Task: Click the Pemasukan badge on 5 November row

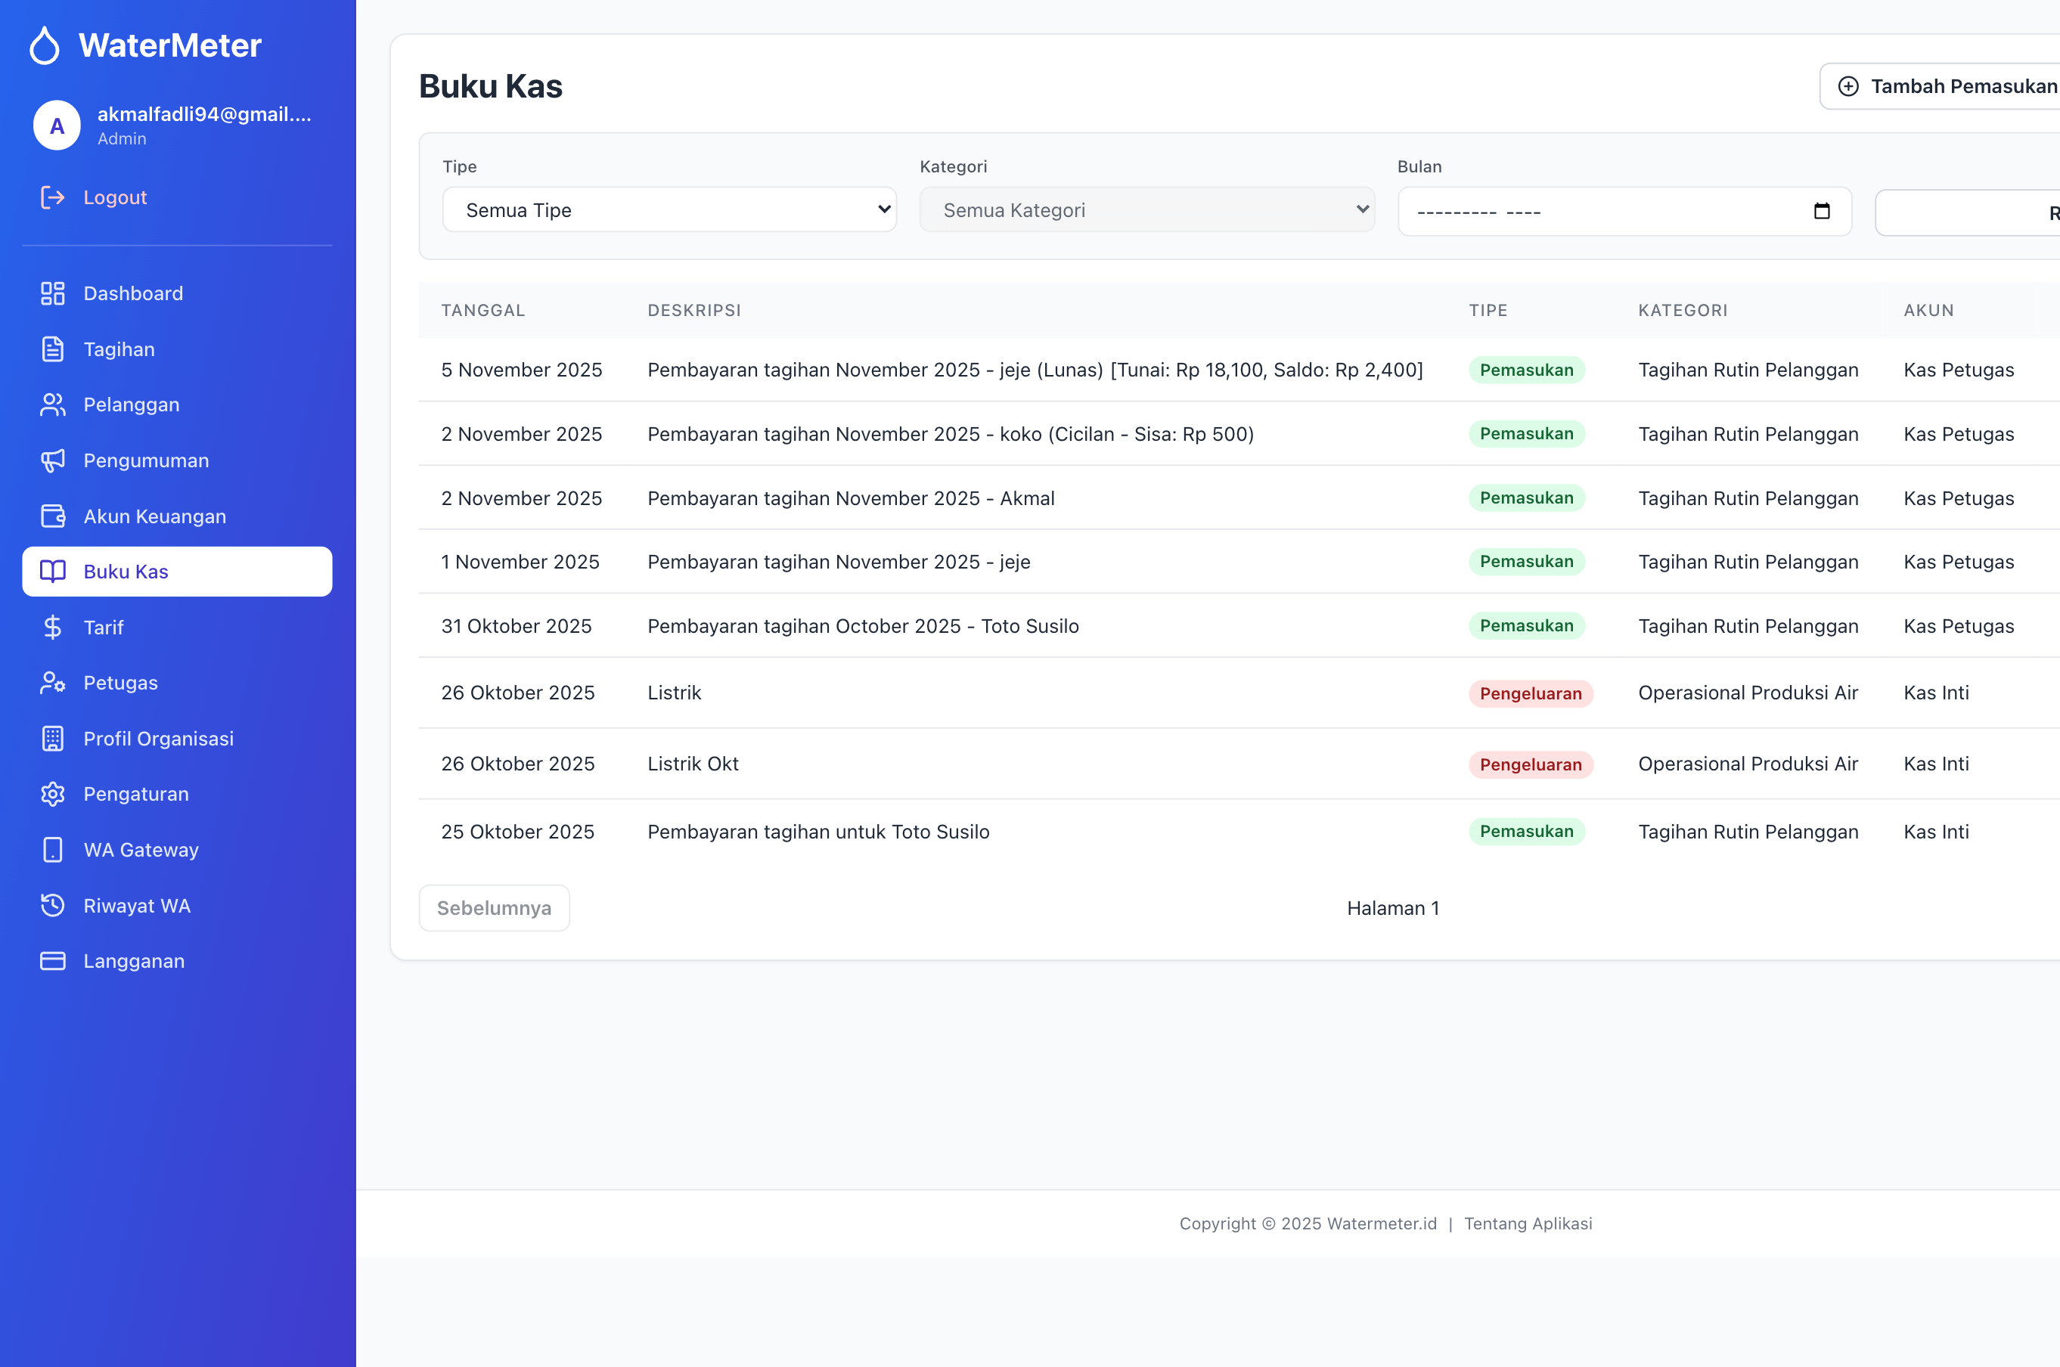Action: (x=1525, y=370)
